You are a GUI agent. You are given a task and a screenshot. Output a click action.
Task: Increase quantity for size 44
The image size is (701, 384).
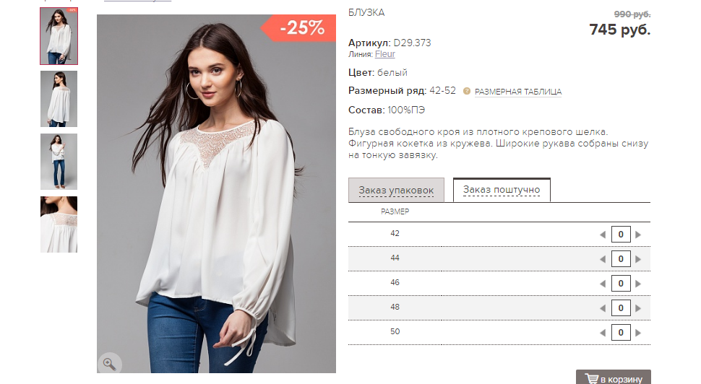point(638,259)
